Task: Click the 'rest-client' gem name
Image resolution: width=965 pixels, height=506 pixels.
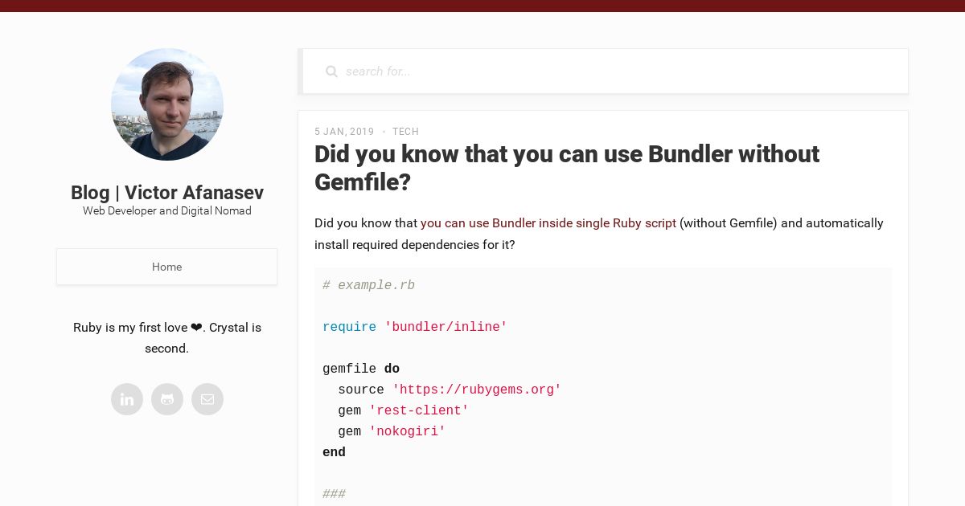Action: coord(419,411)
